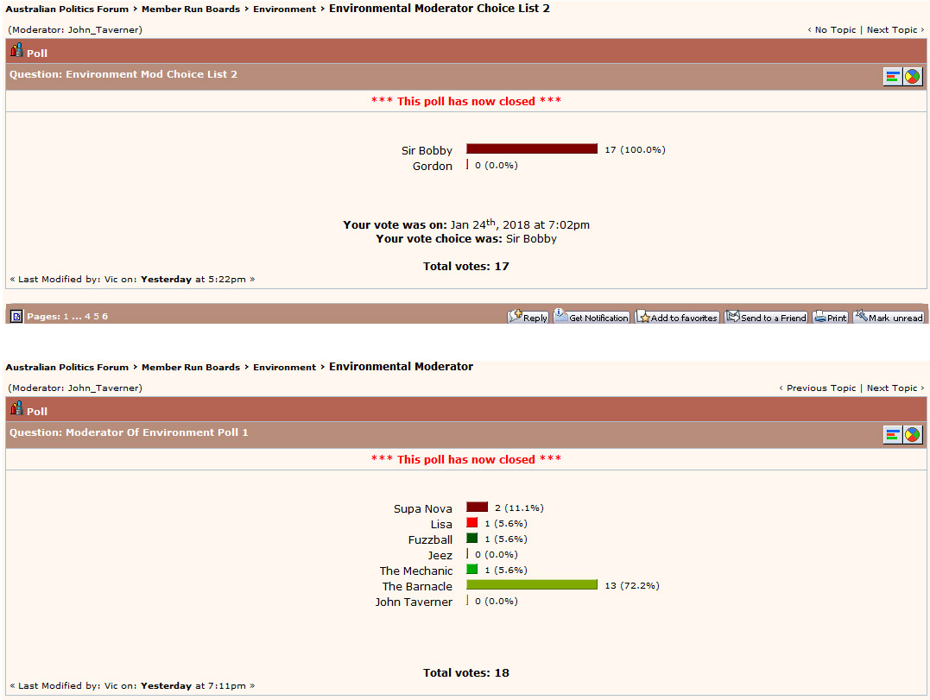Click the bar chart icon in the bottom poll
The width and height of the screenshot is (930, 700).
(x=893, y=435)
